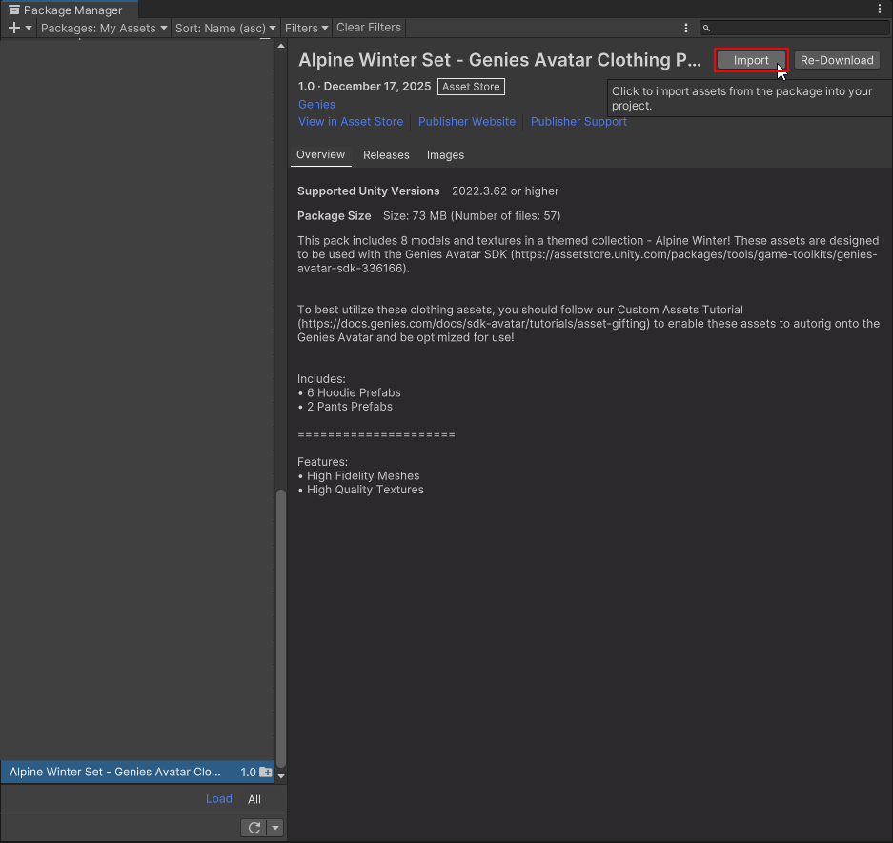Click the package search input field

click(796, 29)
